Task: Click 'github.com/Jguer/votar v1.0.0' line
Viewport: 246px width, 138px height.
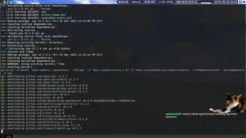Action: pyautogui.click(x=36, y=82)
